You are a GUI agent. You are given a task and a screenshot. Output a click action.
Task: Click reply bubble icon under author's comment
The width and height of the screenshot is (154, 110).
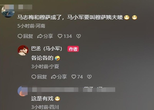(34, 77)
